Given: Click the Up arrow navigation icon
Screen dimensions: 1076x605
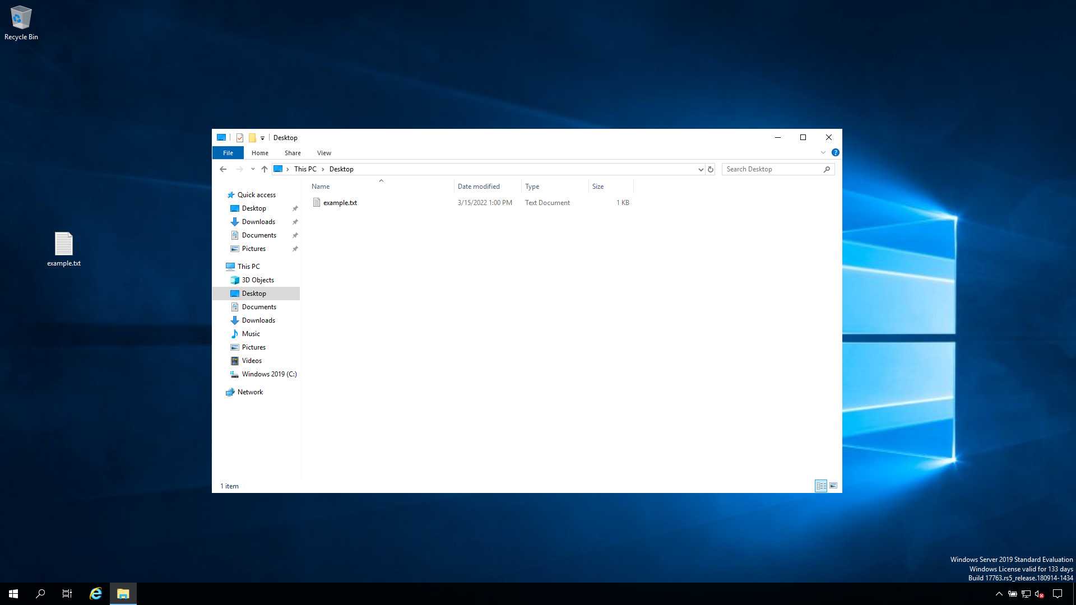Looking at the screenshot, I should pyautogui.click(x=265, y=169).
